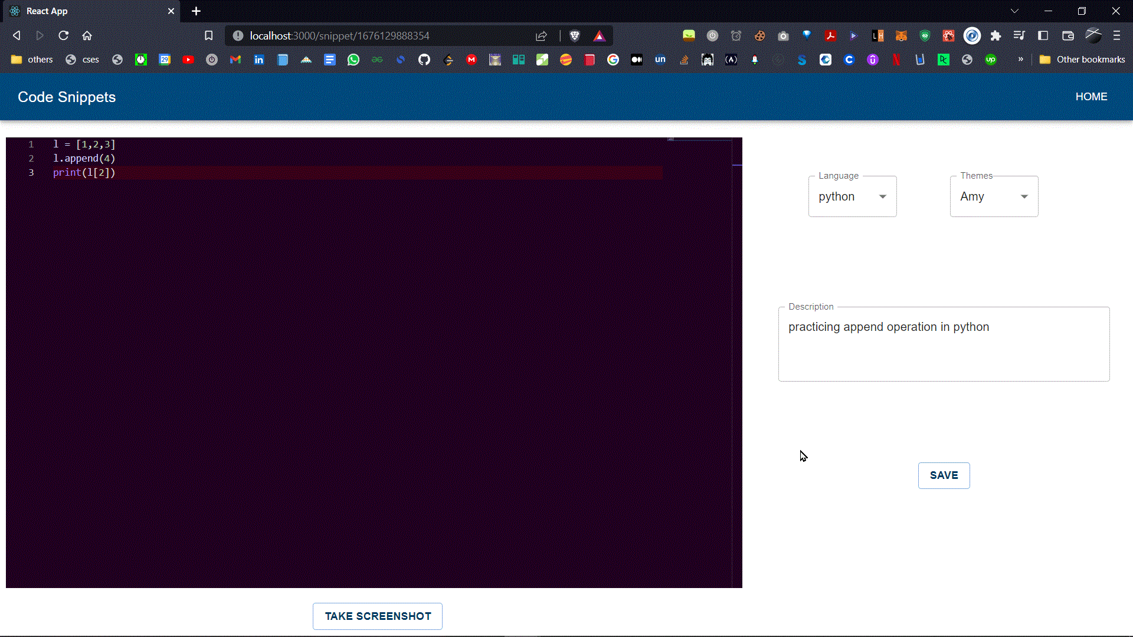Click the HOME navigation link
The height and width of the screenshot is (637, 1133).
(x=1091, y=97)
